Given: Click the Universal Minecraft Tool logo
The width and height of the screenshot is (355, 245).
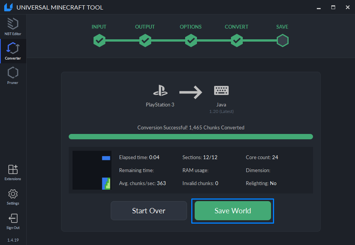Looking at the screenshot, I should (8, 7).
